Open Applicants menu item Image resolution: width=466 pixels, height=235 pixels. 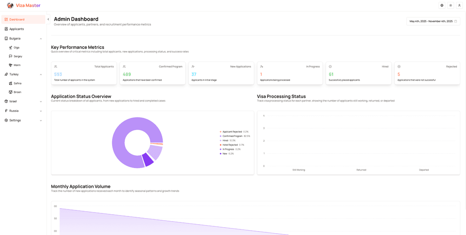pyautogui.click(x=23, y=29)
